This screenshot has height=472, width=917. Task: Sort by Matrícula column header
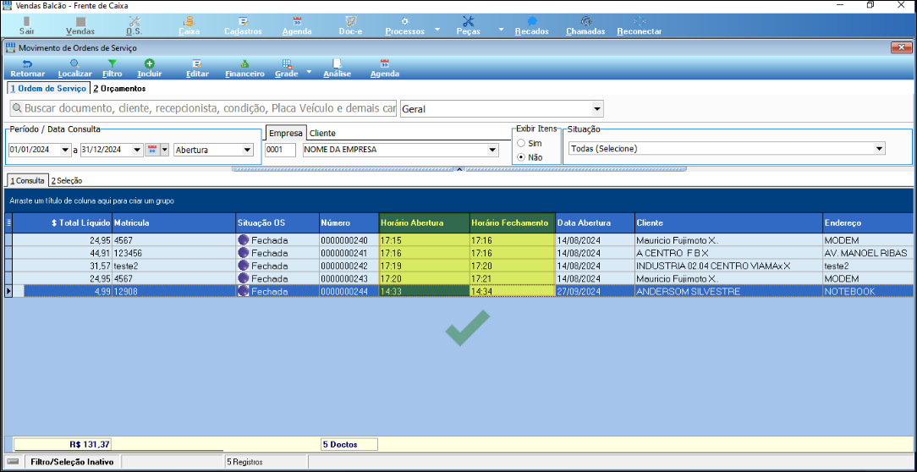pos(173,222)
